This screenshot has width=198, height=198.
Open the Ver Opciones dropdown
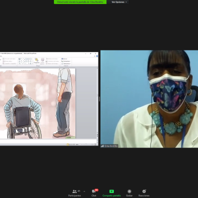click(119, 2)
